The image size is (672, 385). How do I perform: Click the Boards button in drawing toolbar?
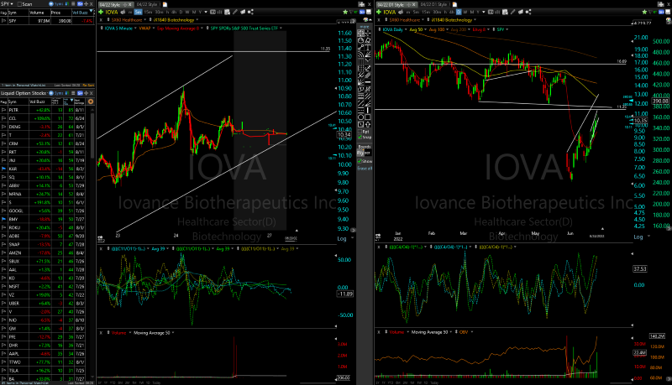pos(365,147)
